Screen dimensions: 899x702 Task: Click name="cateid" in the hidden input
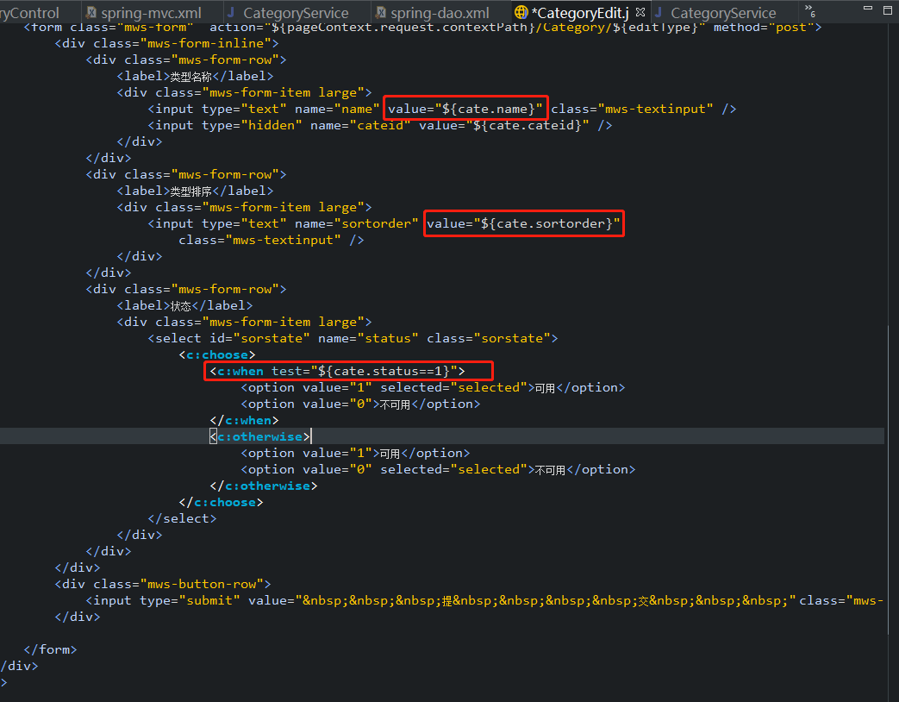(360, 125)
